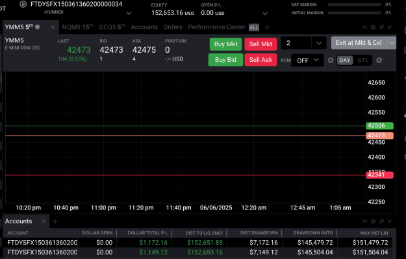406x259 pixels.
Task: Click H icon in Accounts panel header
Action: point(365,221)
